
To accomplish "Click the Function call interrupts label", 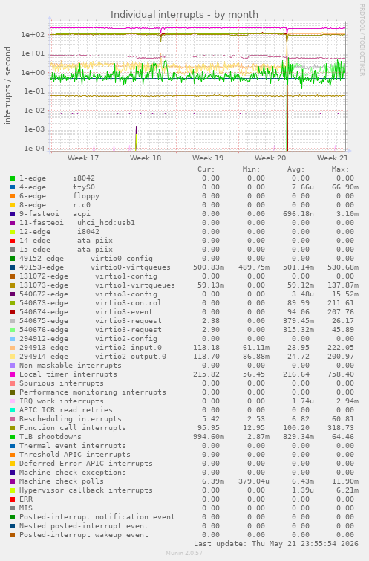I will click(x=73, y=428).
